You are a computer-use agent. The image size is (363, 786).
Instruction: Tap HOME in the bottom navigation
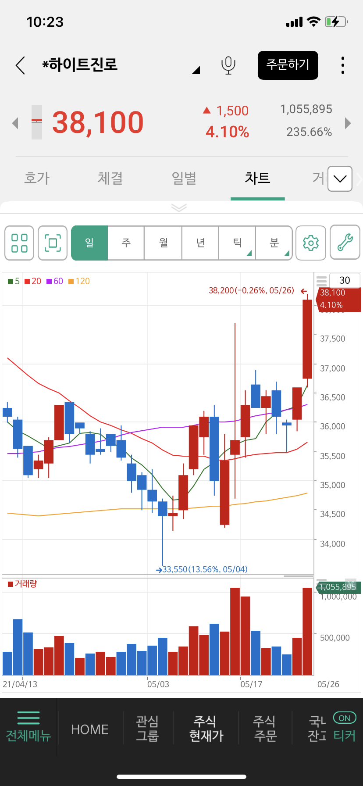(x=90, y=729)
